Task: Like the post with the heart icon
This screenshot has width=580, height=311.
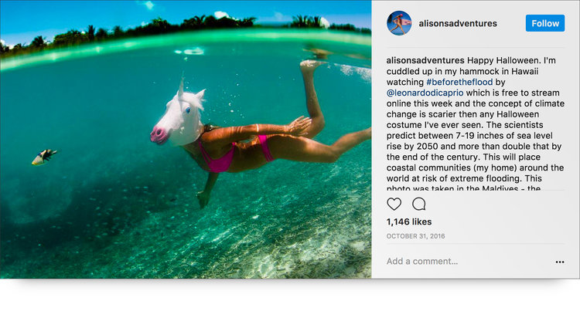Action: 394,204
